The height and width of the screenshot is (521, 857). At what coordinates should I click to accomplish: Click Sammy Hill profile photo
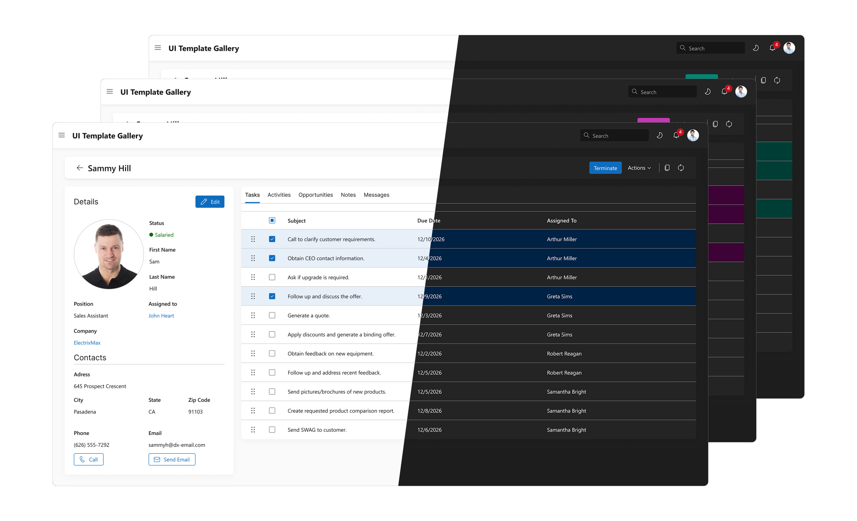[x=109, y=254]
